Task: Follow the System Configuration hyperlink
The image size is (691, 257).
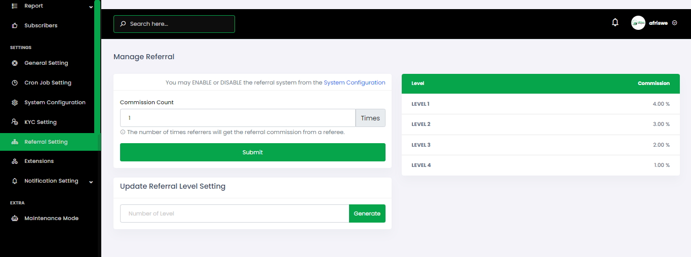Action: coord(355,82)
